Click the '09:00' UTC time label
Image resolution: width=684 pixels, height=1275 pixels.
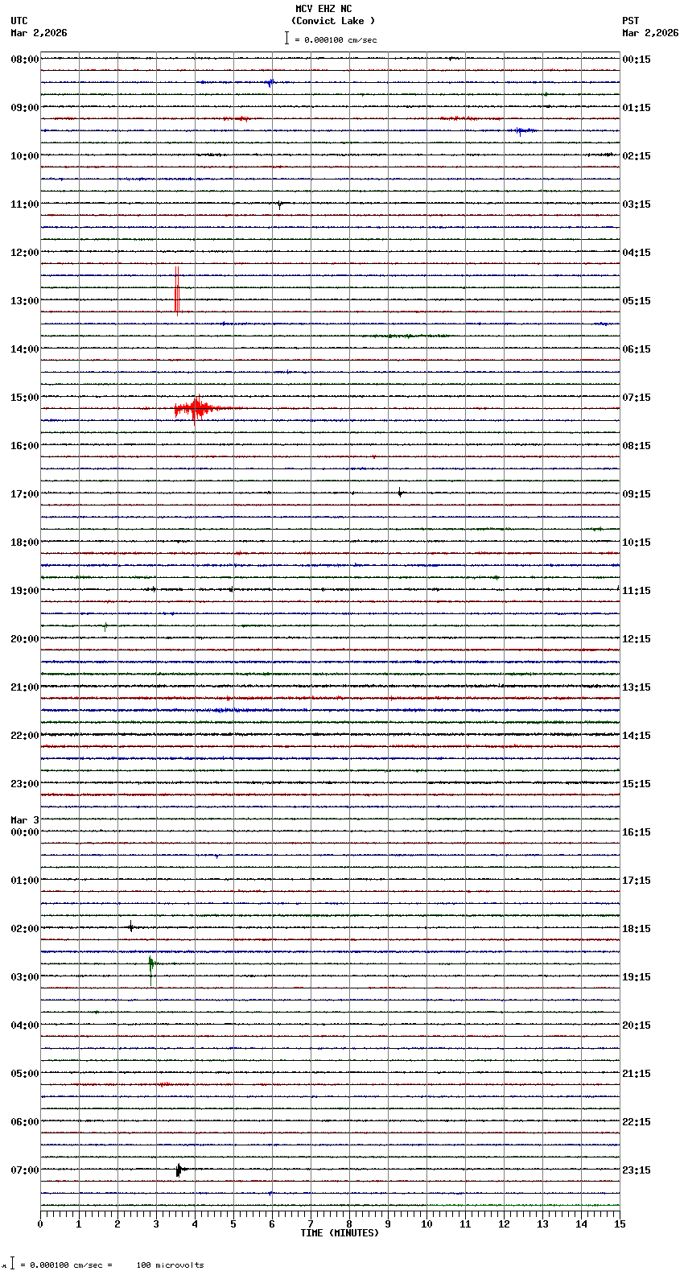point(25,108)
